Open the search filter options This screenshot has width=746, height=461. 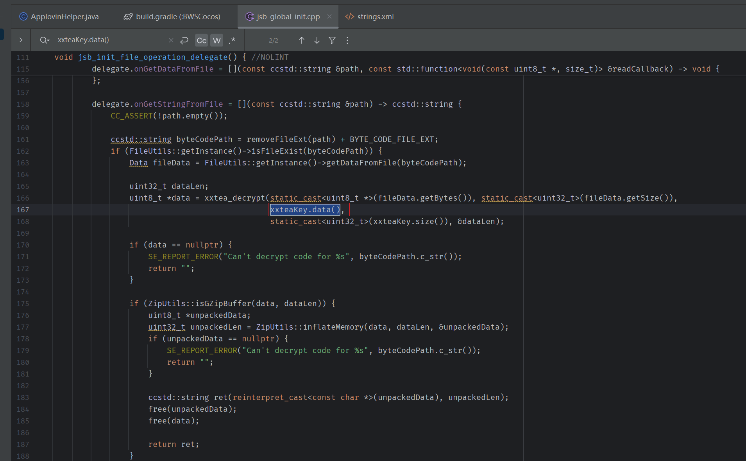click(x=332, y=40)
